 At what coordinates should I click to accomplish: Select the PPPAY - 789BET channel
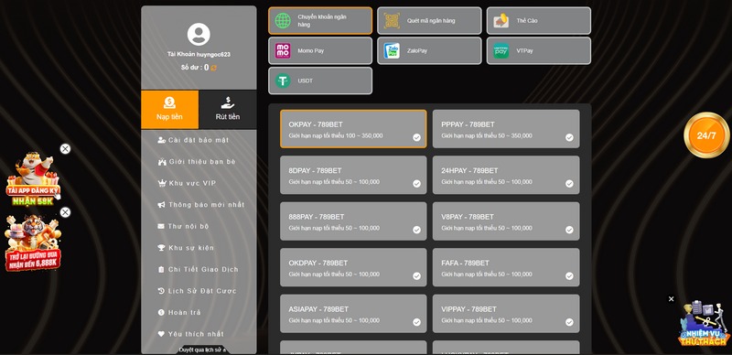506,129
